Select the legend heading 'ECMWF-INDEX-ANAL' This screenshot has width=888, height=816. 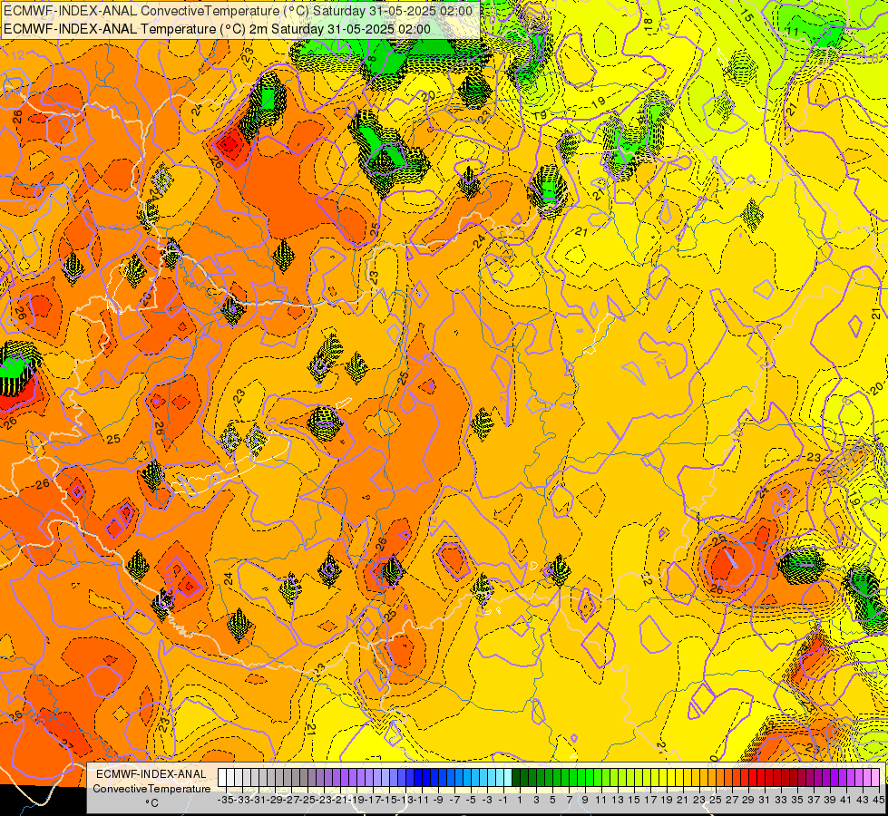pos(151,774)
